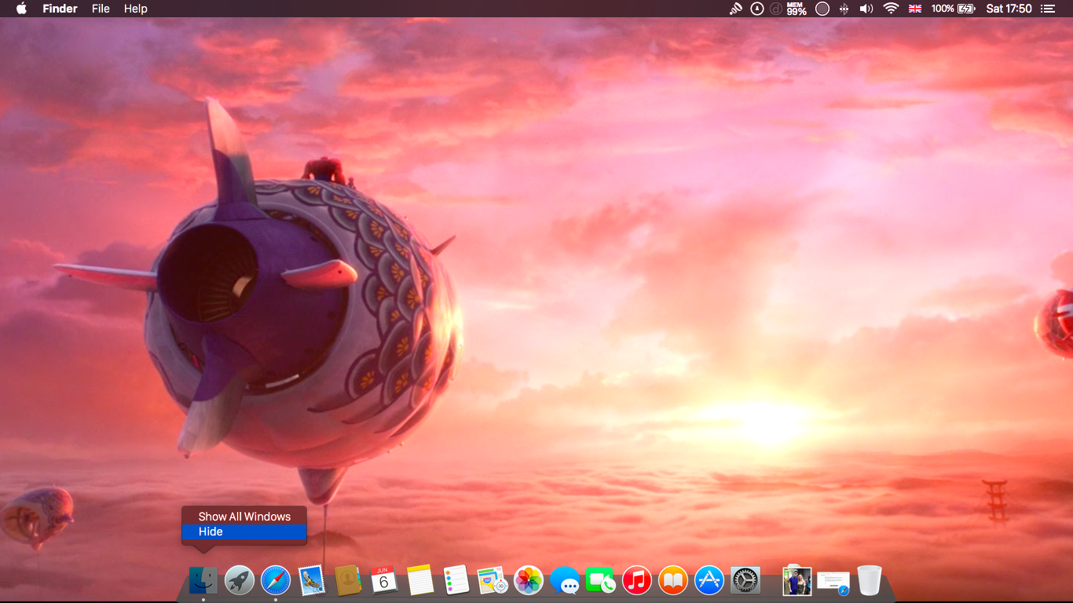
Task: Open the Photos app in the Dock
Action: coord(529,581)
